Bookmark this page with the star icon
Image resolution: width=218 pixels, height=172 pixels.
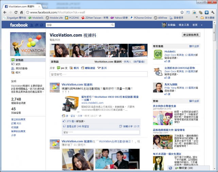click(182, 12)
